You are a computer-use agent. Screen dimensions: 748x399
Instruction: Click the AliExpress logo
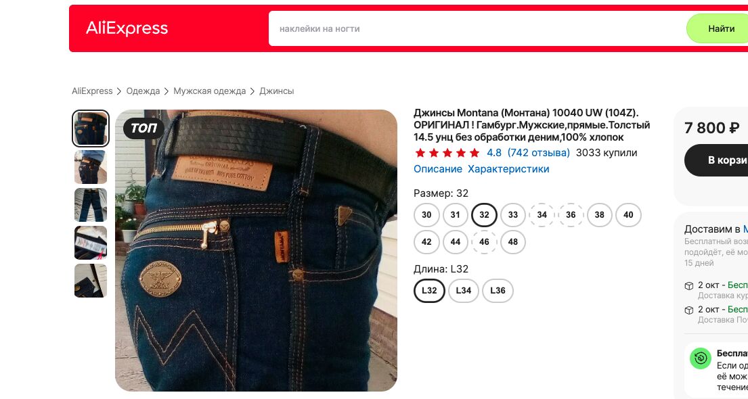[127, 28]
